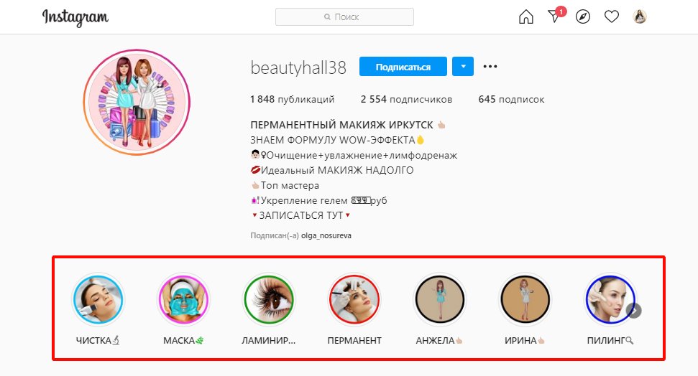
Task: Focus the Поиск search field
Action: click(x=344, y=17)
